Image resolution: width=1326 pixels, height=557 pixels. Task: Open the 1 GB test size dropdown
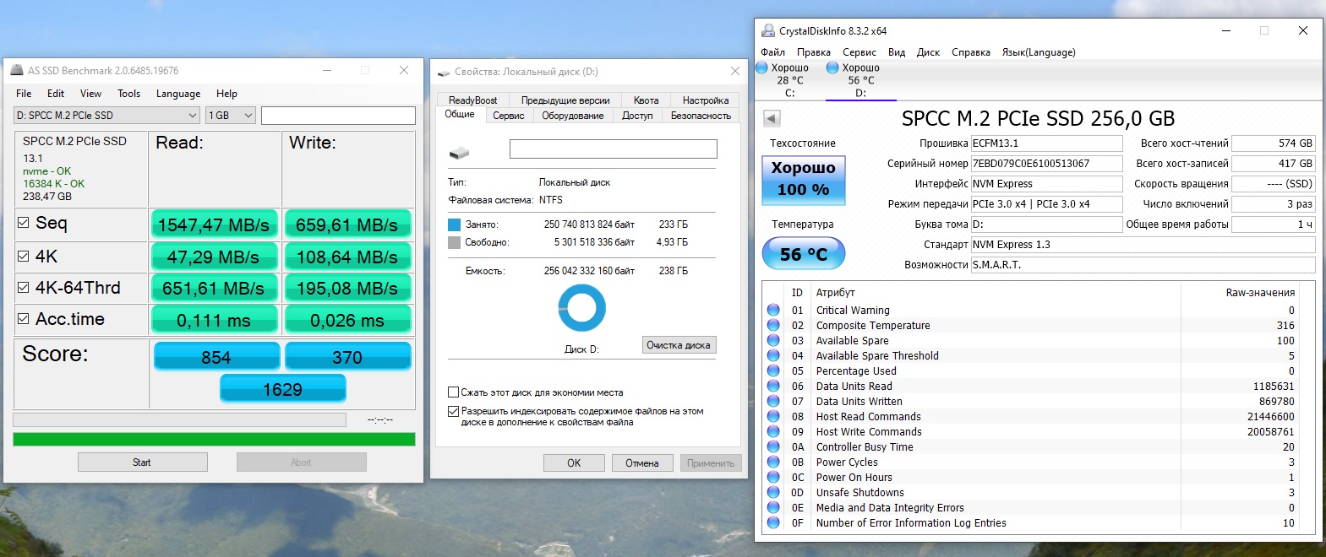231,116
